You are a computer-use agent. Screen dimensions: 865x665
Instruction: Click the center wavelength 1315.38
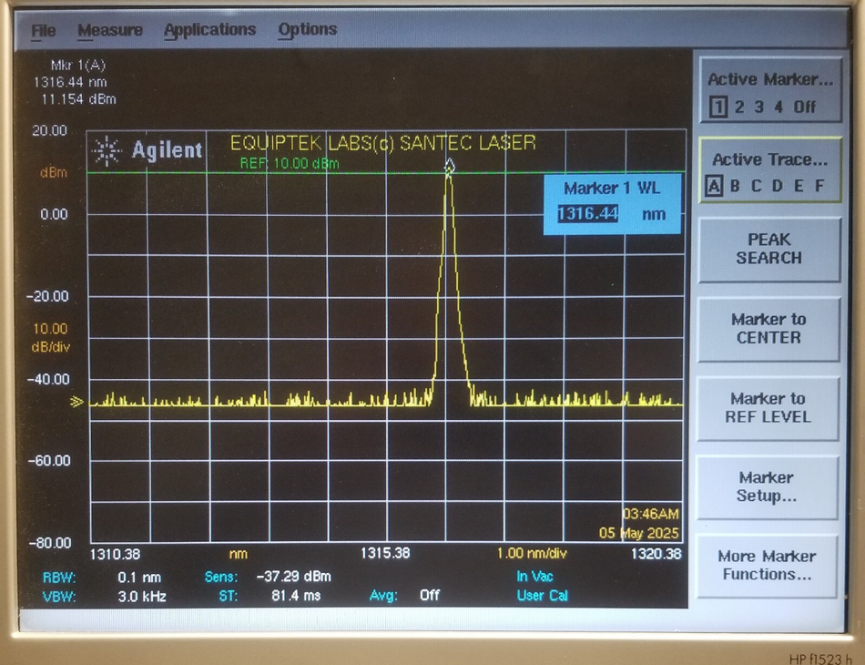[x=385, y=553]
